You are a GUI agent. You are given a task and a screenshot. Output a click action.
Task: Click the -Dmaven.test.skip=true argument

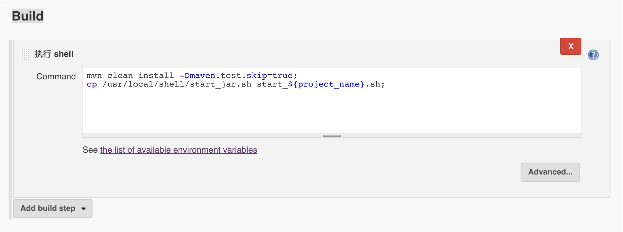coord(236,76)
